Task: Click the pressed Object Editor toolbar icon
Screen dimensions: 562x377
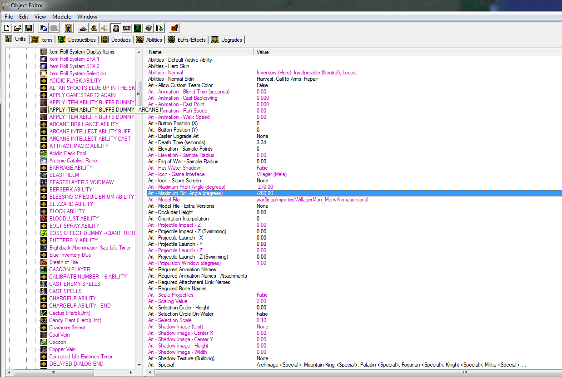Action: (x=116, y=28)
